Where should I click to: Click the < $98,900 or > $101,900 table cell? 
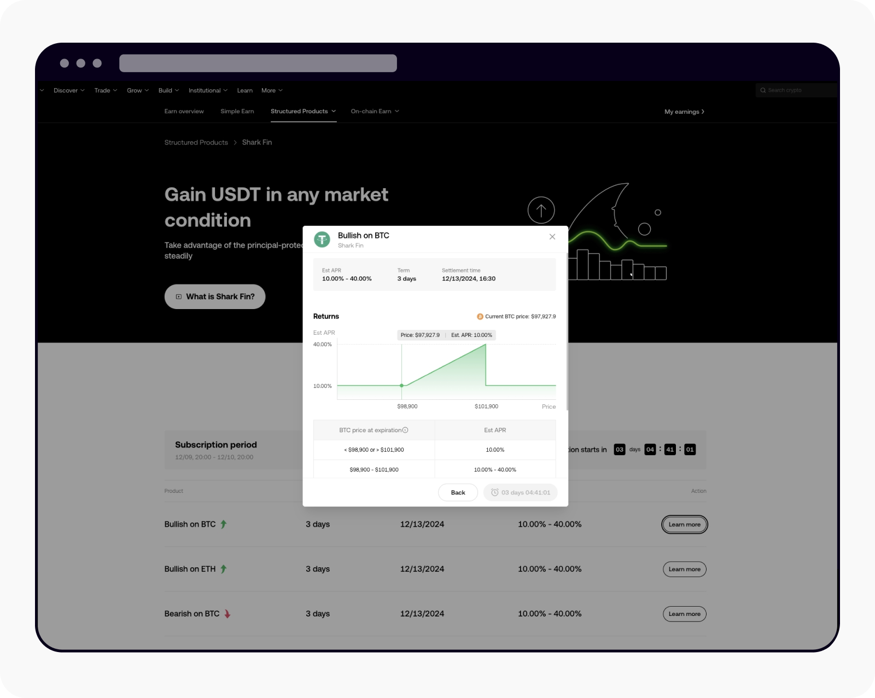click(374, 450)
